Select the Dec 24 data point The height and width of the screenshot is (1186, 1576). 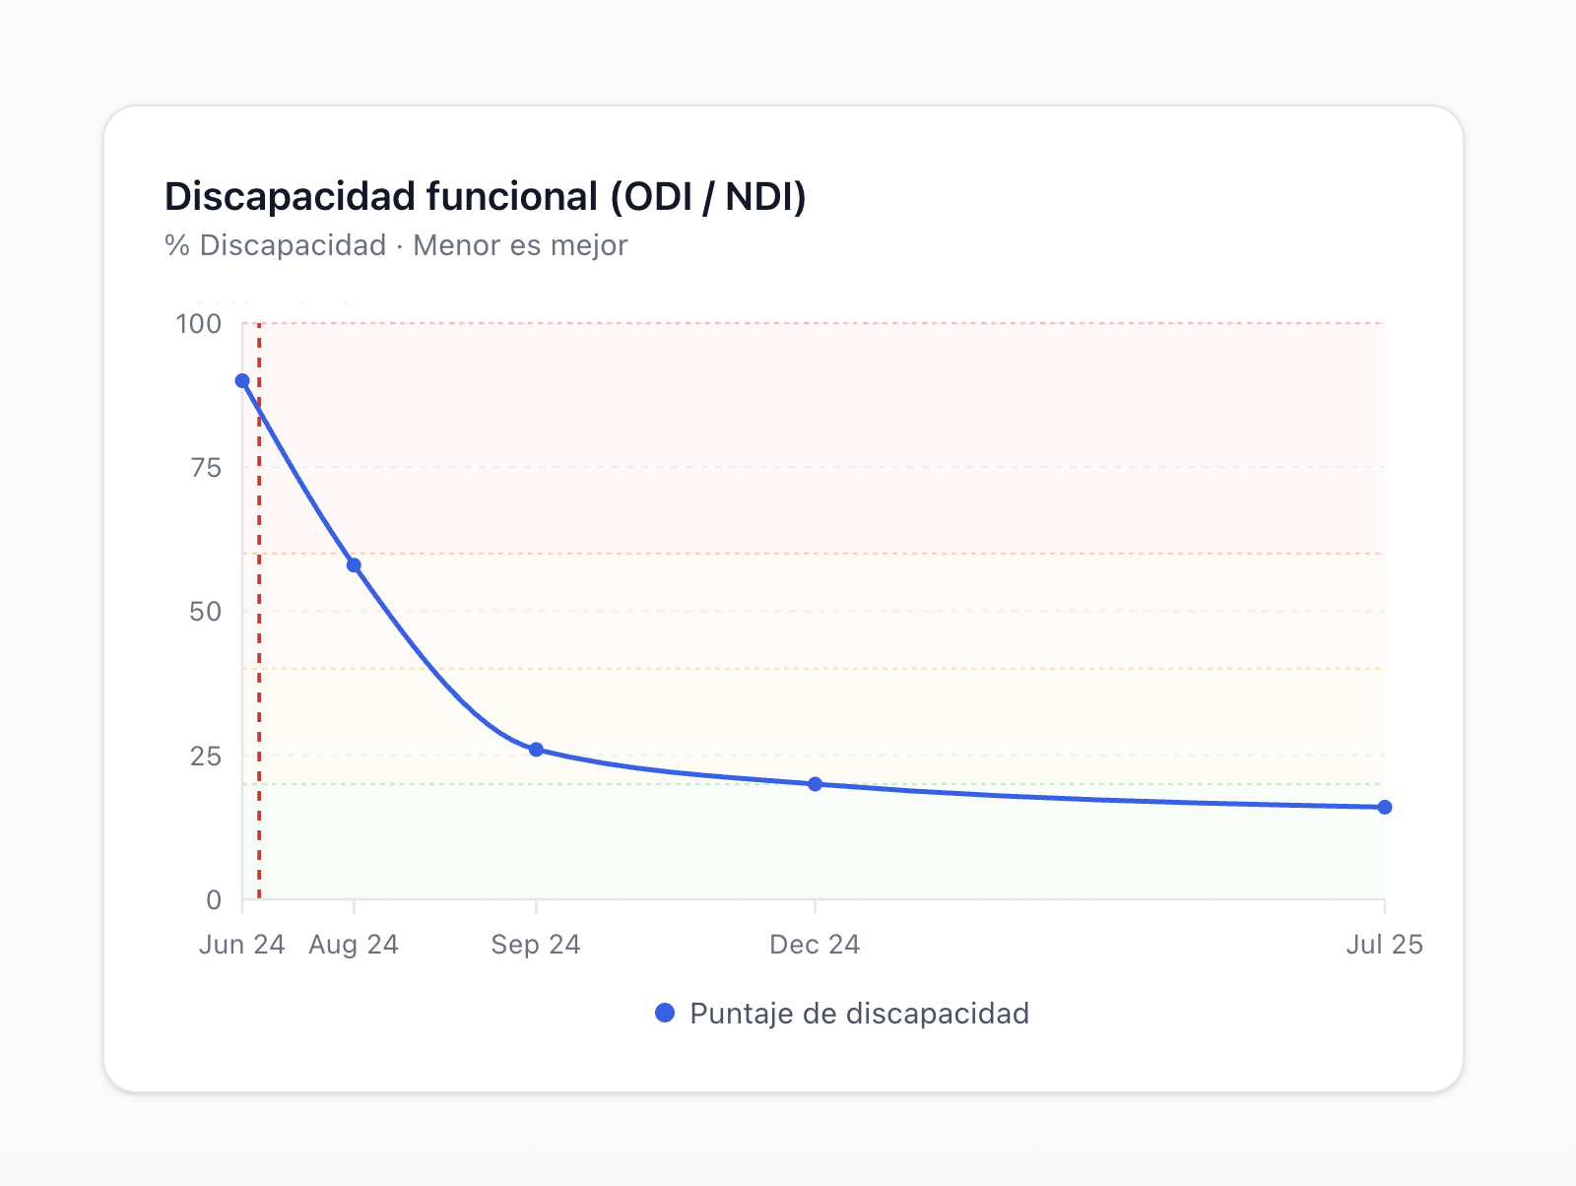tap(815, 784)
